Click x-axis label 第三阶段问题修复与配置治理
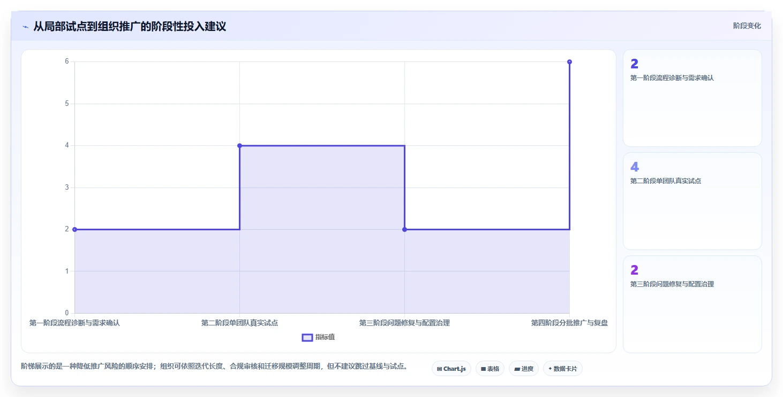Viewport: 783px width, 397px height. point(404,323)
